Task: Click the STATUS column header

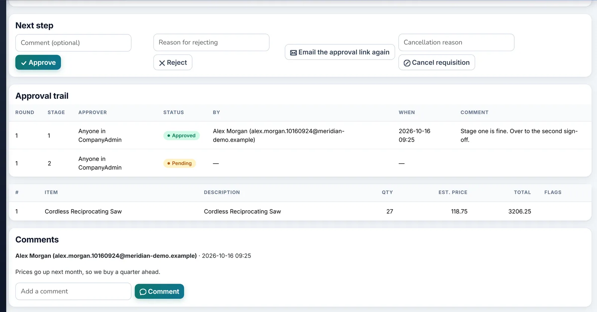Action: [x=174, y=113]
